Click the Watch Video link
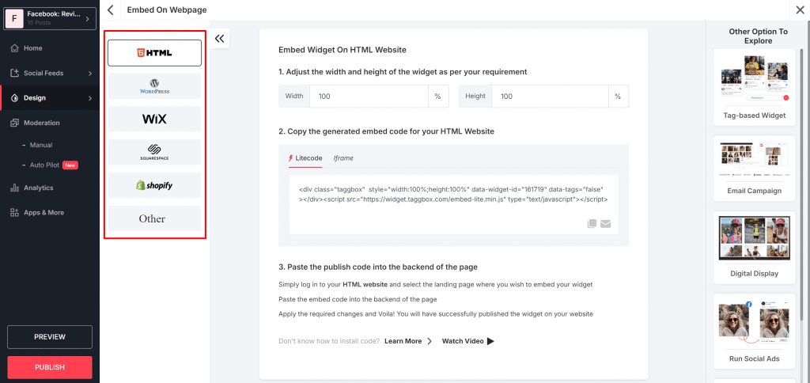This screenshot has height=383, width=810. pyautogui.click(x=467, y=342)
